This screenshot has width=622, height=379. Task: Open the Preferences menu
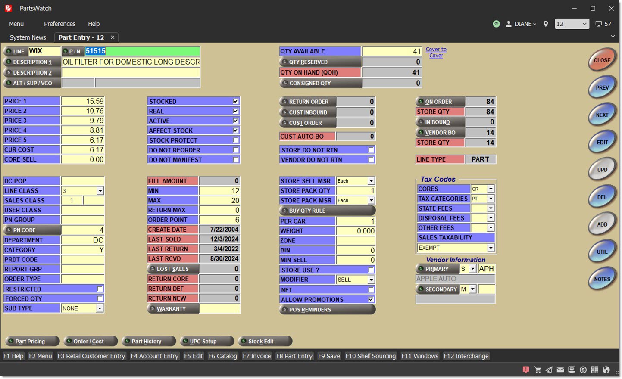pyautogui.click(x=59, y=24)
